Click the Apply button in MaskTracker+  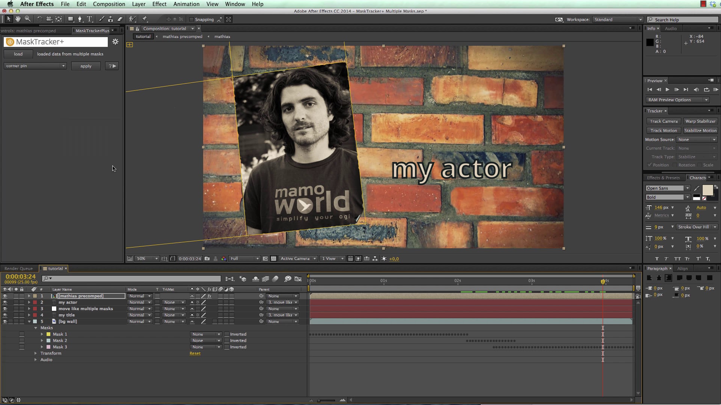click(x=86, y=66)
